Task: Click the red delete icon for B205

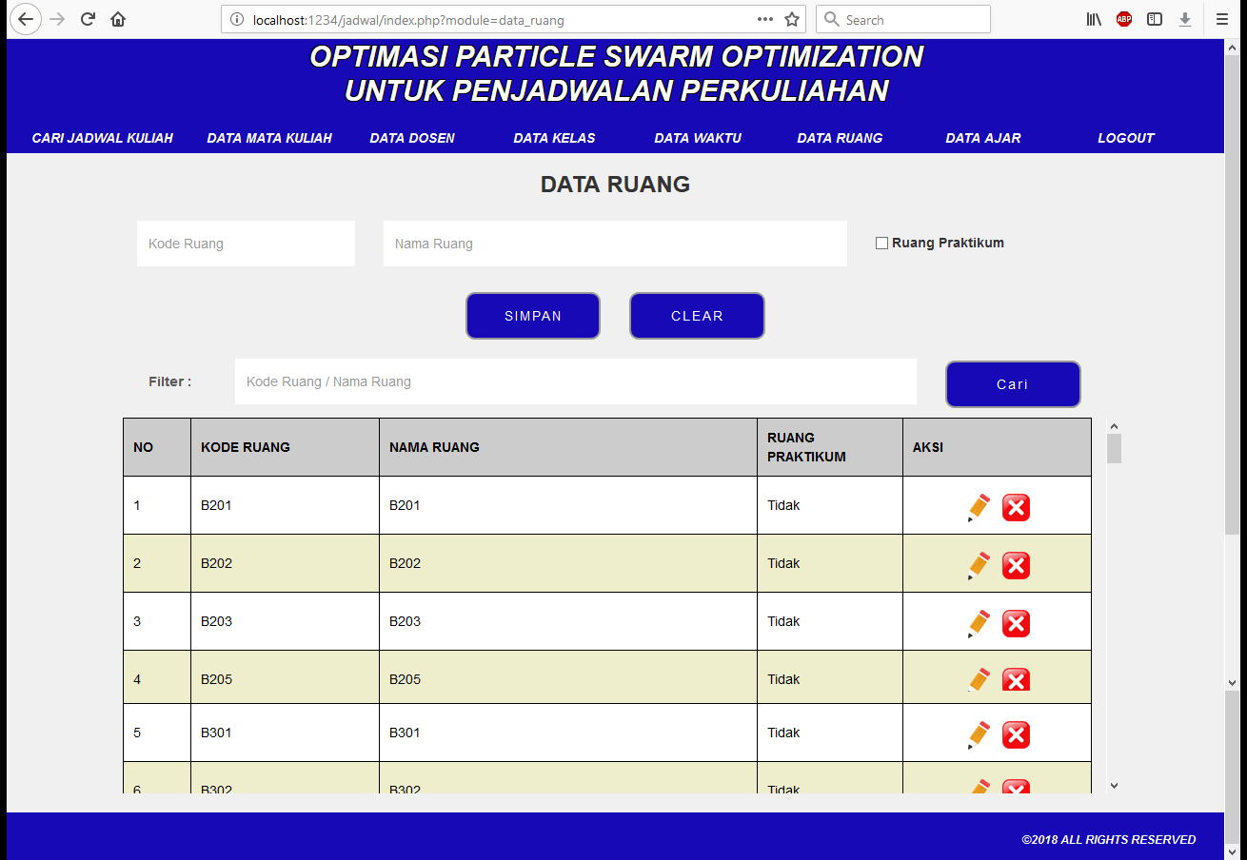Action: [1016, 680]
